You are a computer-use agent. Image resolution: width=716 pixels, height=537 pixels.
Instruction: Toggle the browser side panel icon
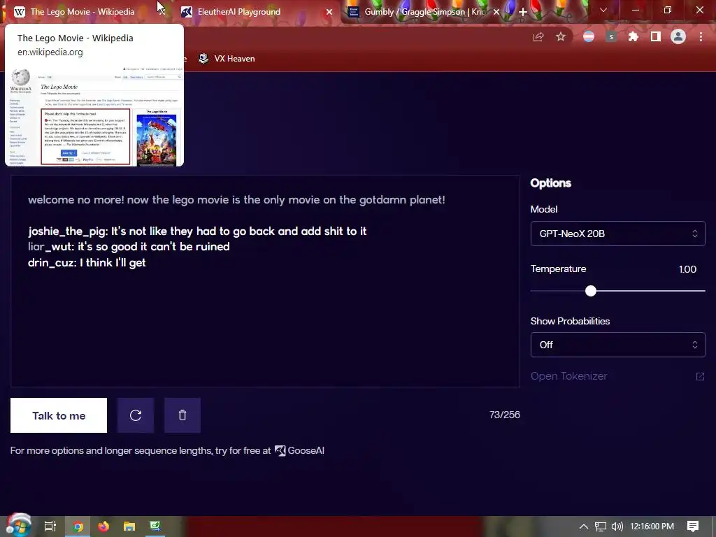click(x=656, y=36)
